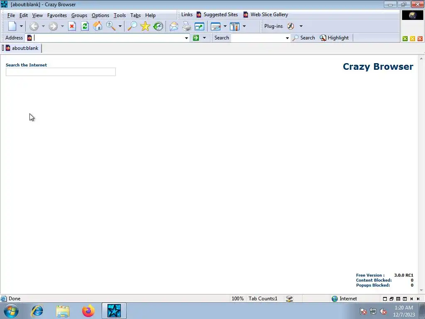This screenshot has height=319, width=425.
Task: Click the previous tab arrow in status bar
Action: (x=411, y=299)
